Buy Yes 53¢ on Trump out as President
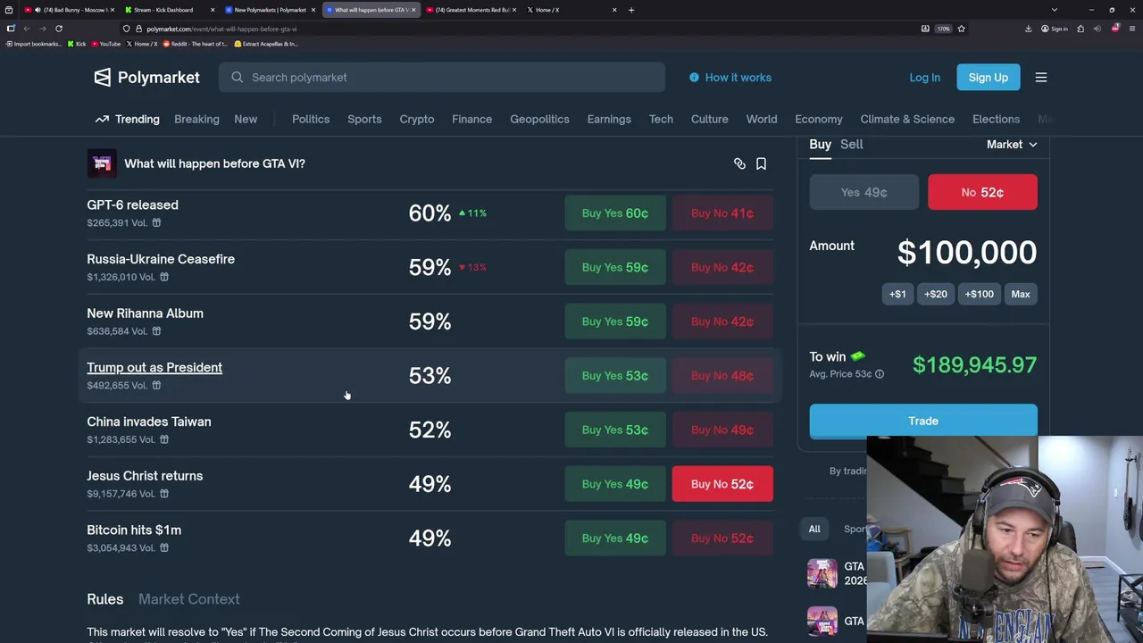Viewport: 1143px width, 643px height. (x=615, y=375)
